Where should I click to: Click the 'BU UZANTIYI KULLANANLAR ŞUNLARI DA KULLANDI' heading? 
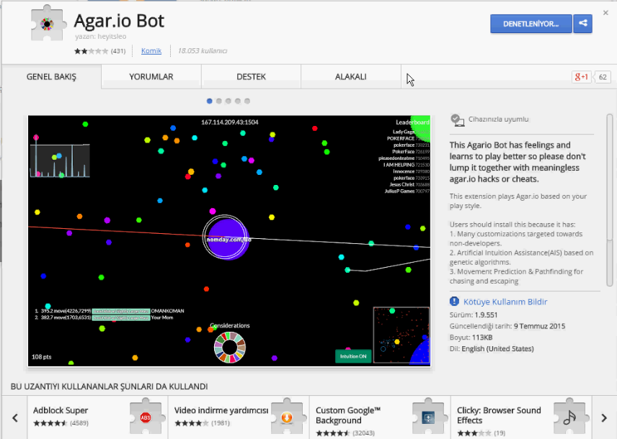click(110, 386)
